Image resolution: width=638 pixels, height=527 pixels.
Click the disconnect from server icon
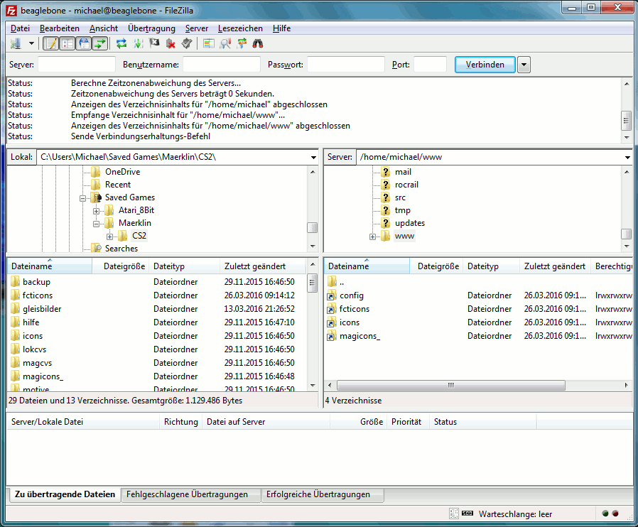point(171,44)
